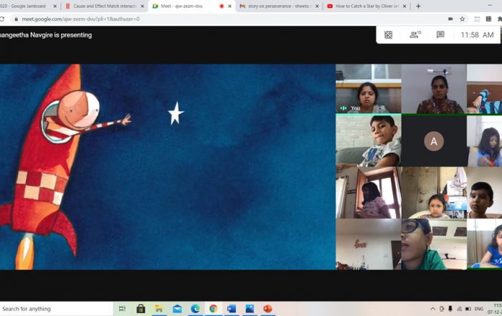Open Microsoft Edge from the taskbar
This screenshot has height=316, width=502.
click(x=195, y=309)
